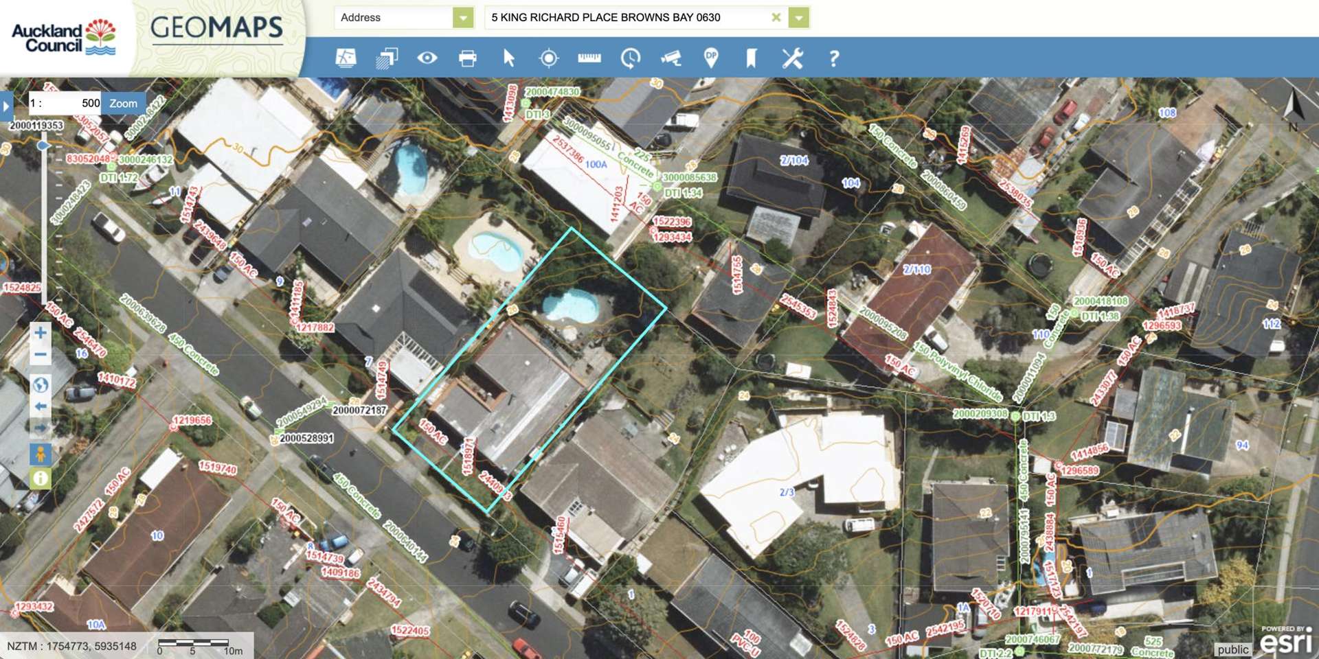Click the red label 1410172
This screenshot has height=659, width=1319.
[116, 380]
